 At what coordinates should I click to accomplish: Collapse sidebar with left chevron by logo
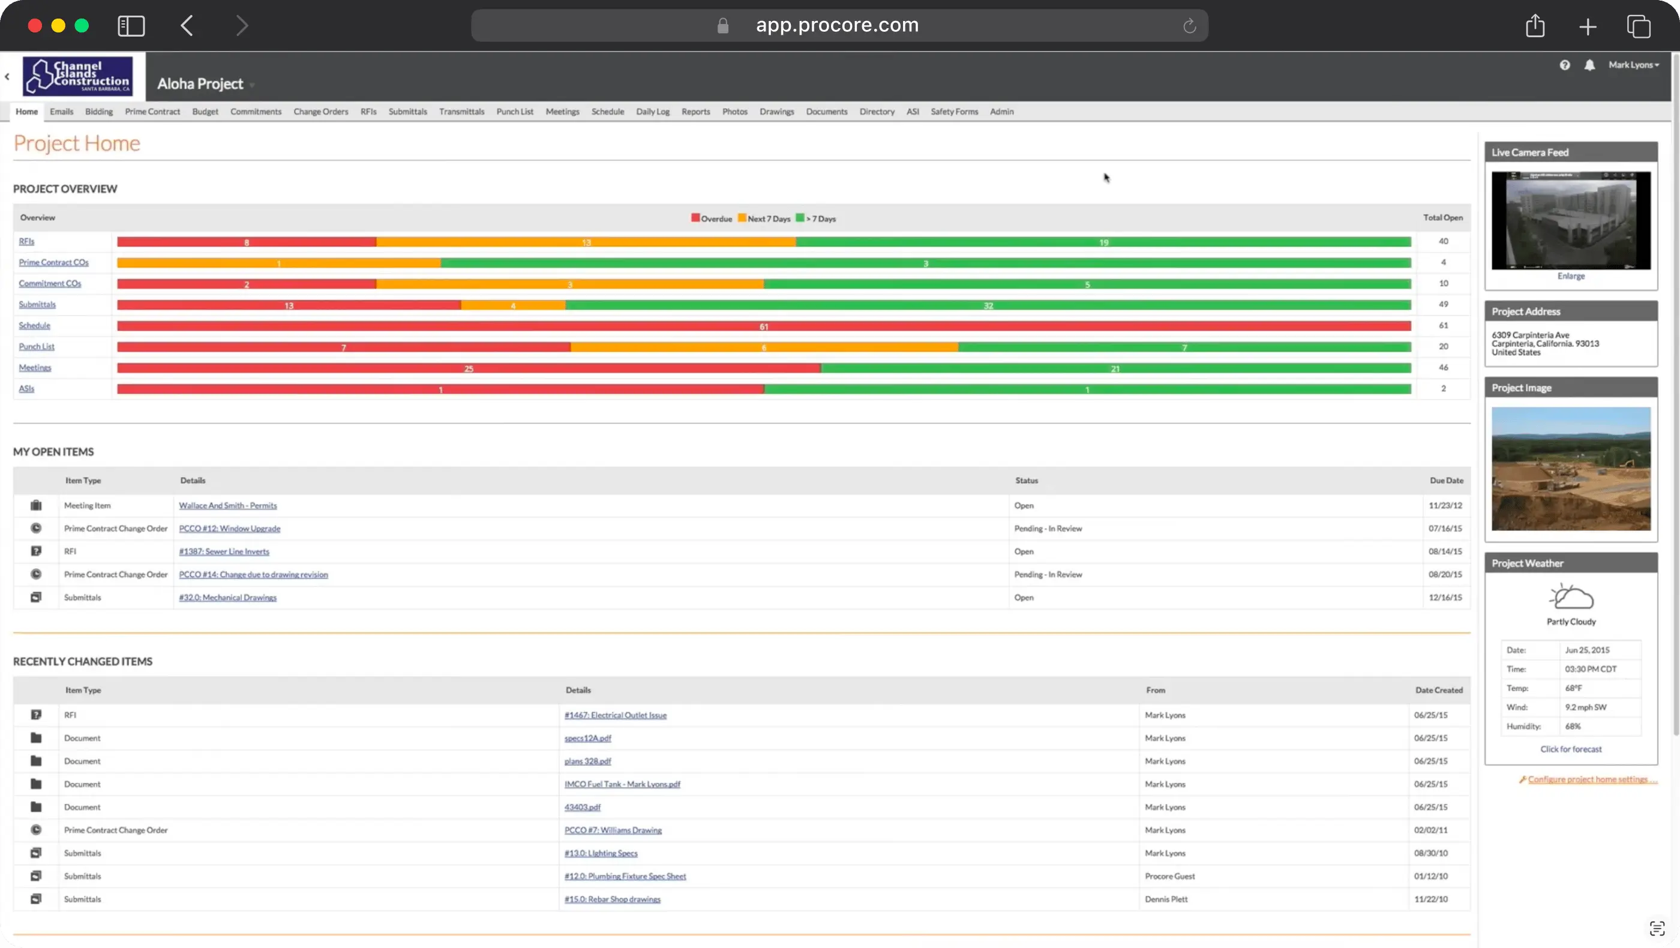point(7,77)
